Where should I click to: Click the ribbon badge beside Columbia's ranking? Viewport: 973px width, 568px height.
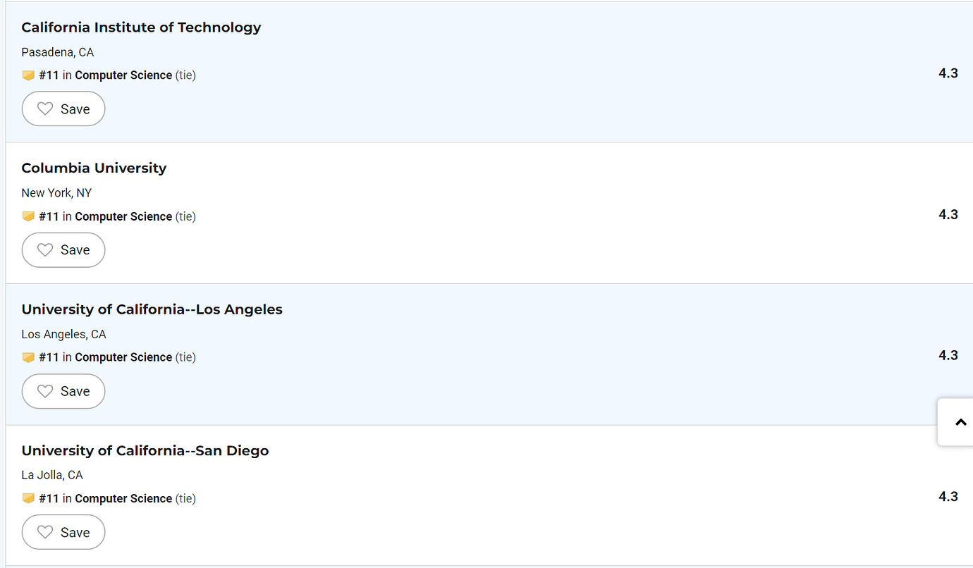click(x=28, y=216)
